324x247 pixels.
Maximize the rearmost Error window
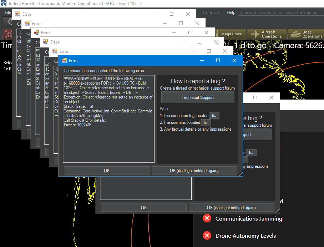pyautogui.click(x=172, y=14)
